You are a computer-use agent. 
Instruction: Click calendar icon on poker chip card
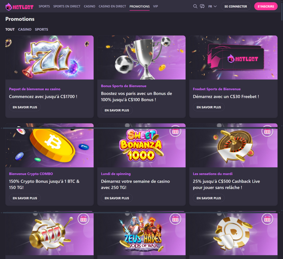point(267,219)
